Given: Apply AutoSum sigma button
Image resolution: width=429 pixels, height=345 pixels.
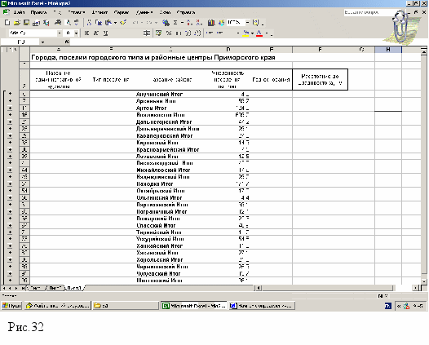Looking at the screenshot, I should 175,23.
